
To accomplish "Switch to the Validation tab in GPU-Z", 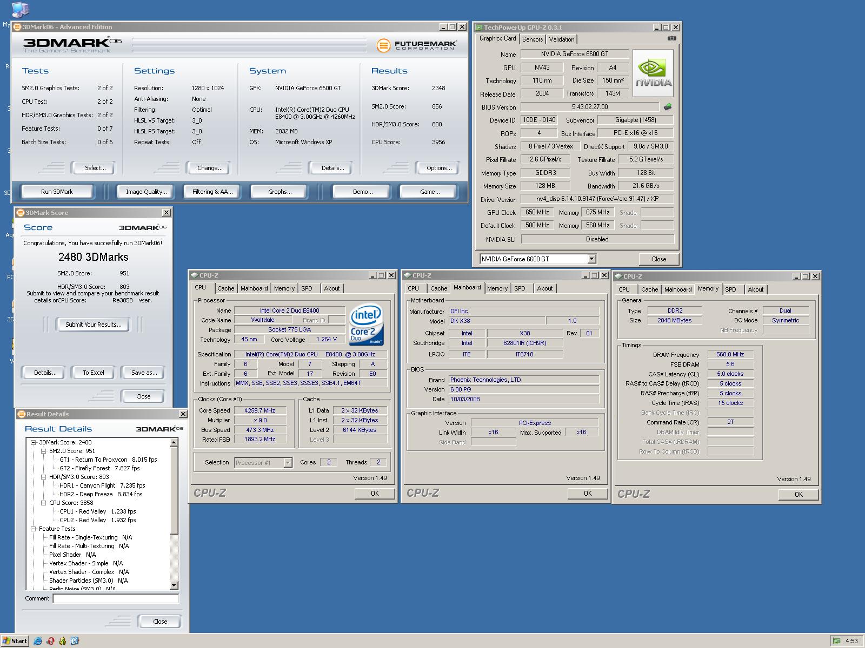I will tap(562, 39).
